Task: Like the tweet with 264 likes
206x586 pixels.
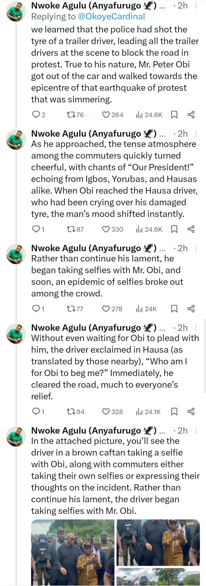Action: tap(106, 115)
